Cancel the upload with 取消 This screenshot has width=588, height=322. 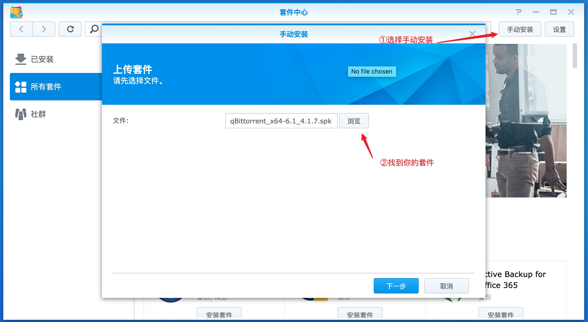(x=446, y=286)
